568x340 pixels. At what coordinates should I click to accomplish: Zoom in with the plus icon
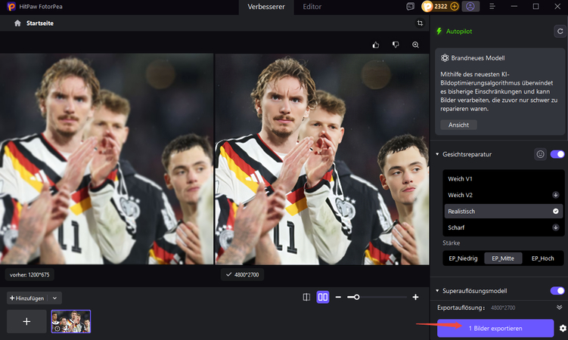(415, 298)
